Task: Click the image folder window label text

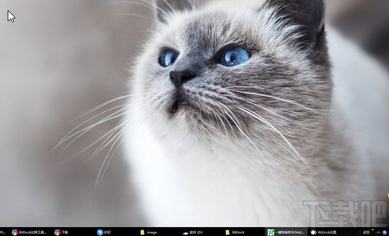Action: pyautogui.click(x=151, y=232)
